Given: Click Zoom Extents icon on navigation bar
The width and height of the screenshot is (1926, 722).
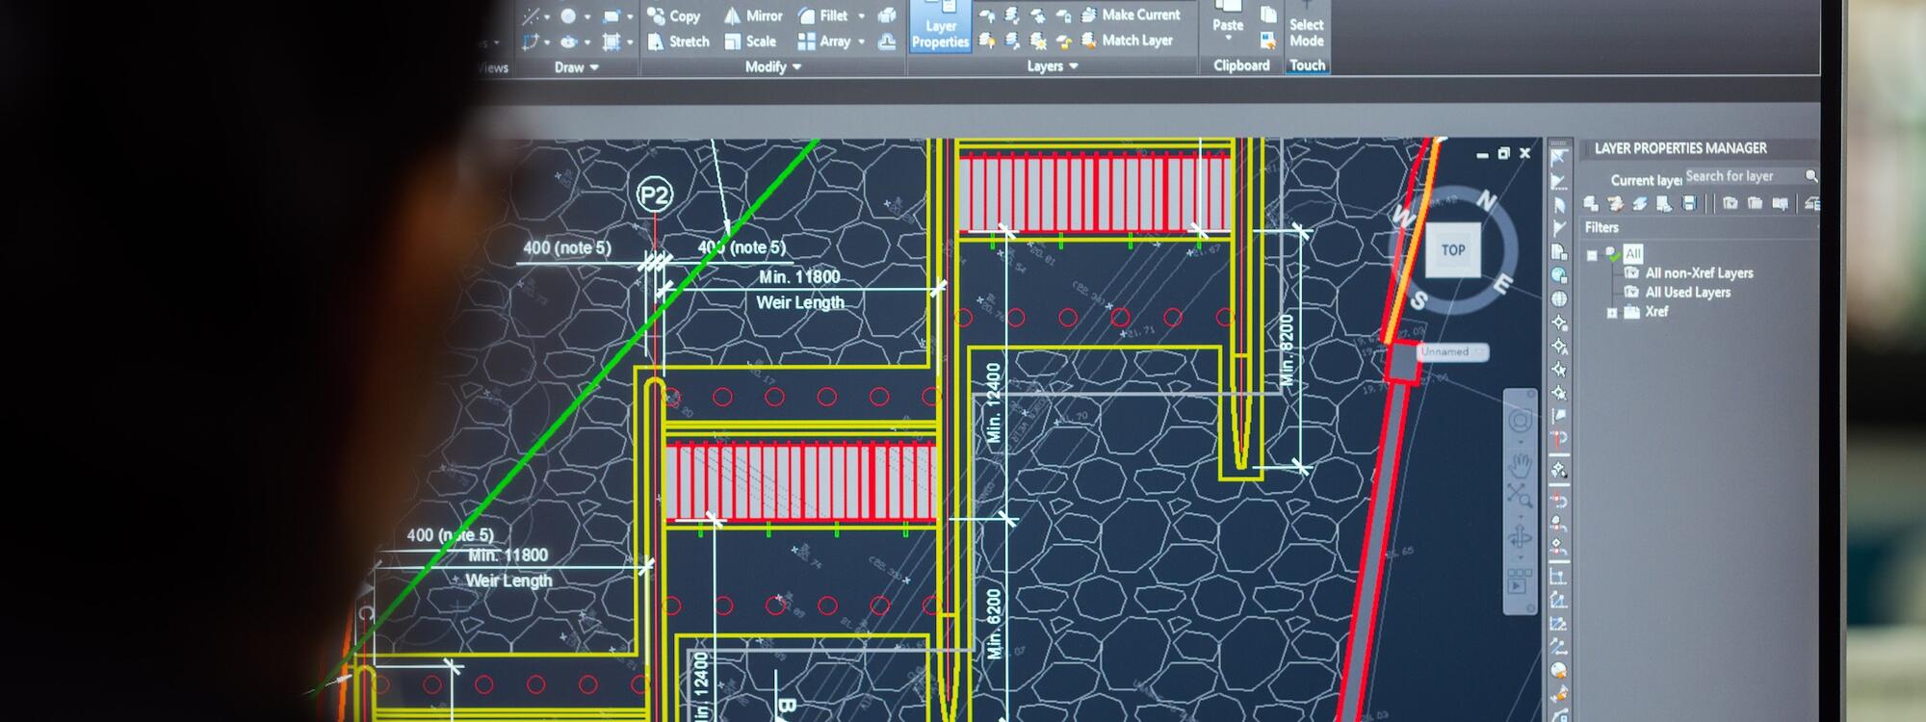Looking at the screenshot, I should click(1520, 497).
